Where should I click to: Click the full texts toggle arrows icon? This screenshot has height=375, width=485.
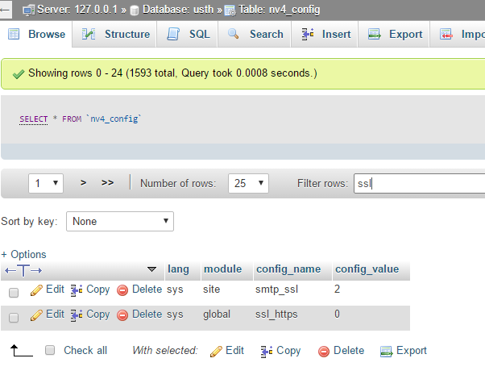pos(23,271)
